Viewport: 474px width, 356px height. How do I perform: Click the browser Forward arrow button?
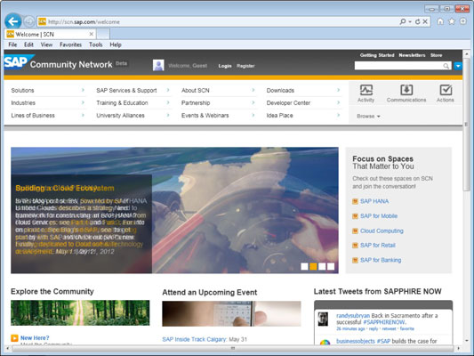pyautogui.click(x=29, y=21)
